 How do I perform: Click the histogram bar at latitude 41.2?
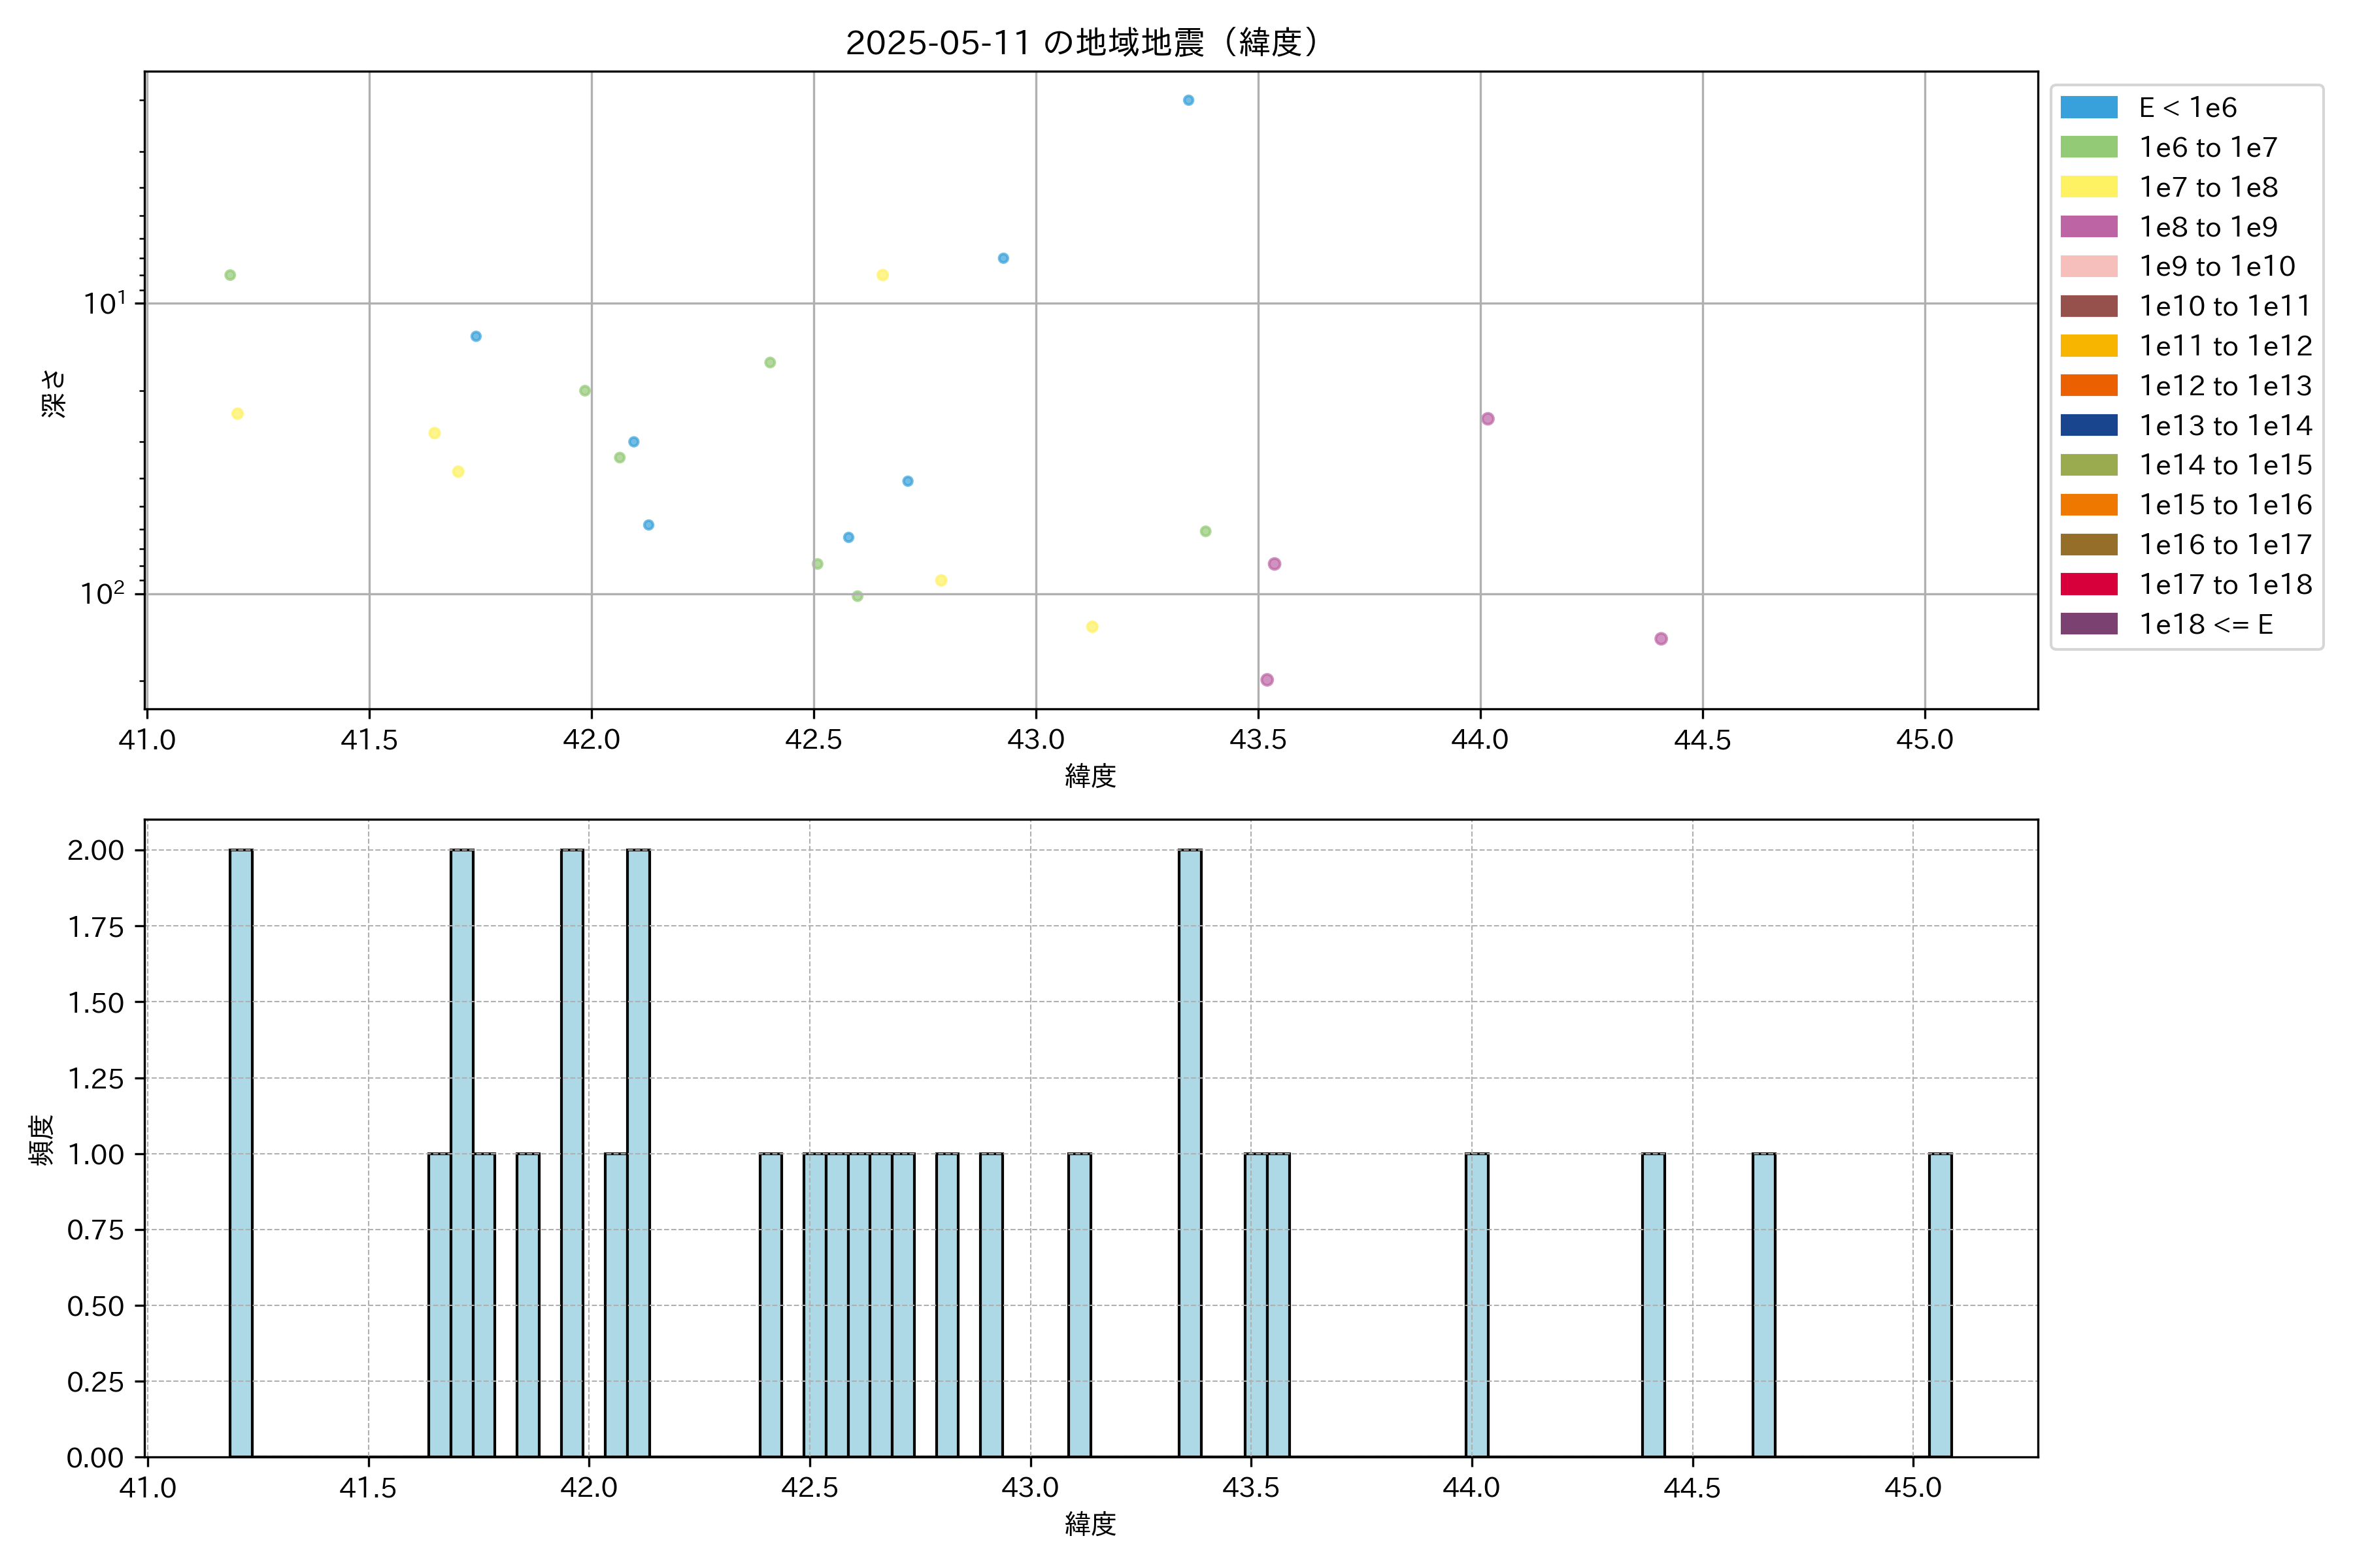coord(241,1152)
